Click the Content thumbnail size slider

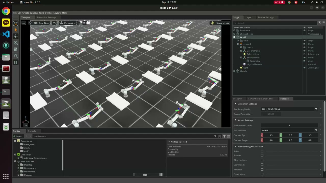pos(145,175)
